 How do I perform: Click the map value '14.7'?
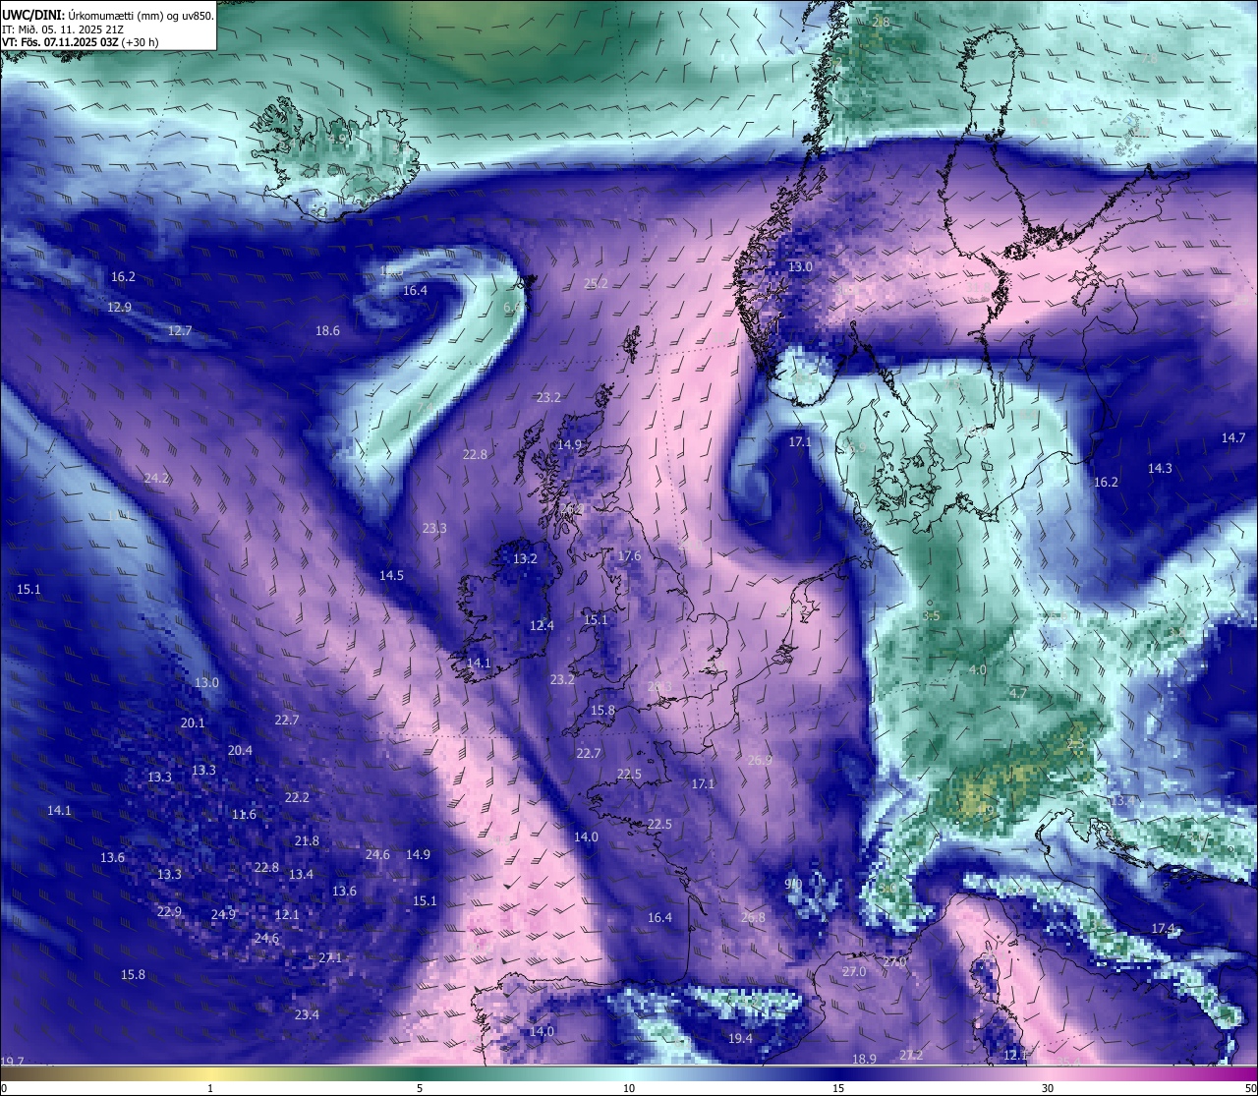coord(1232,438)
